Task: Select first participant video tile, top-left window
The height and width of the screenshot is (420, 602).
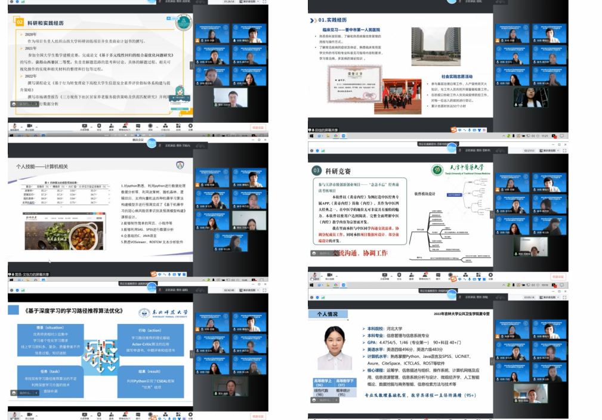Action: [212, 33]
